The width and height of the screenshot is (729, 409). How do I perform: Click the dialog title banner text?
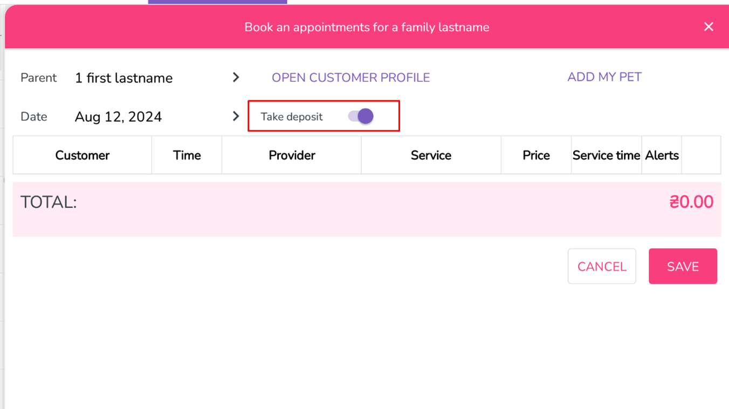pyautogui.click(x=367, y=27)
